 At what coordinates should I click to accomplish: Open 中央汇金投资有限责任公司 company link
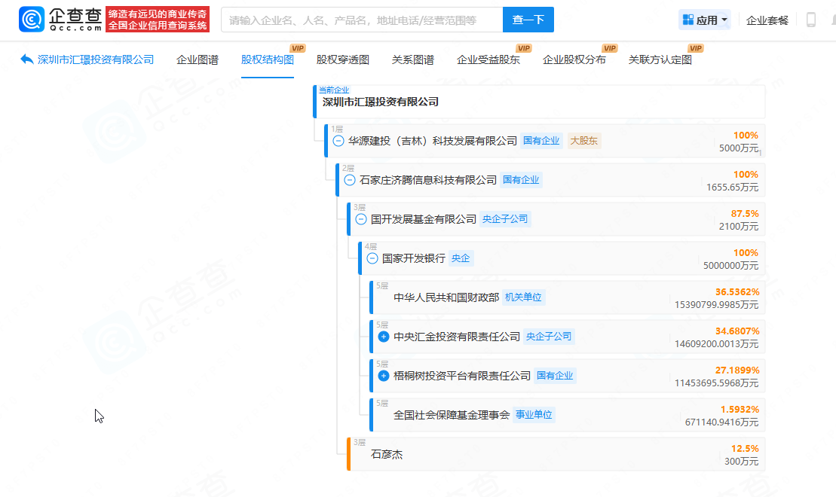[x=456, y=337]
